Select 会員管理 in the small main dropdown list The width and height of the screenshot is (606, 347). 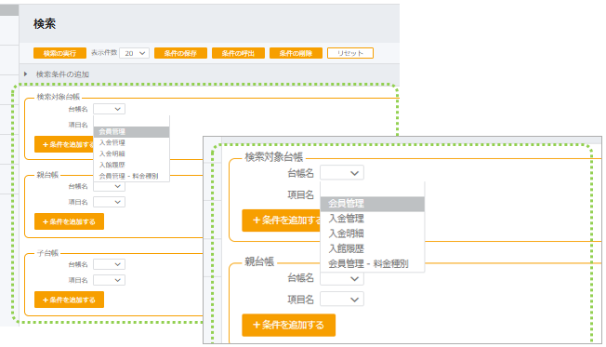[131, 132]
